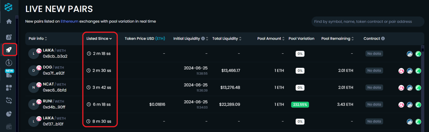Sort the table by Pair info

pos(38,39)
